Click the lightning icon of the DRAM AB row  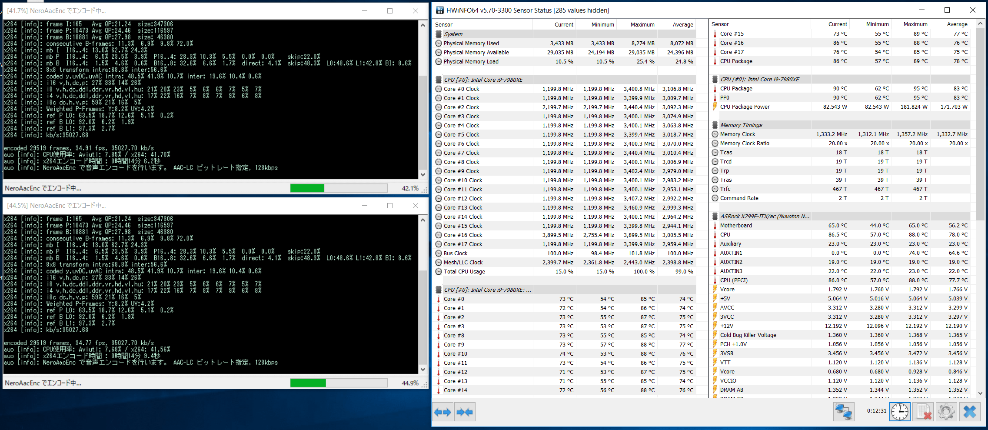715,390
